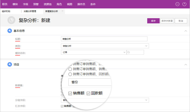Click the 基本信息 wrench icon

[x=10, y=31]
